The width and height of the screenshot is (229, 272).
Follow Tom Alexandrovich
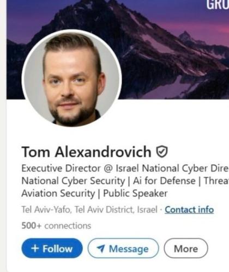coord(52,248)
